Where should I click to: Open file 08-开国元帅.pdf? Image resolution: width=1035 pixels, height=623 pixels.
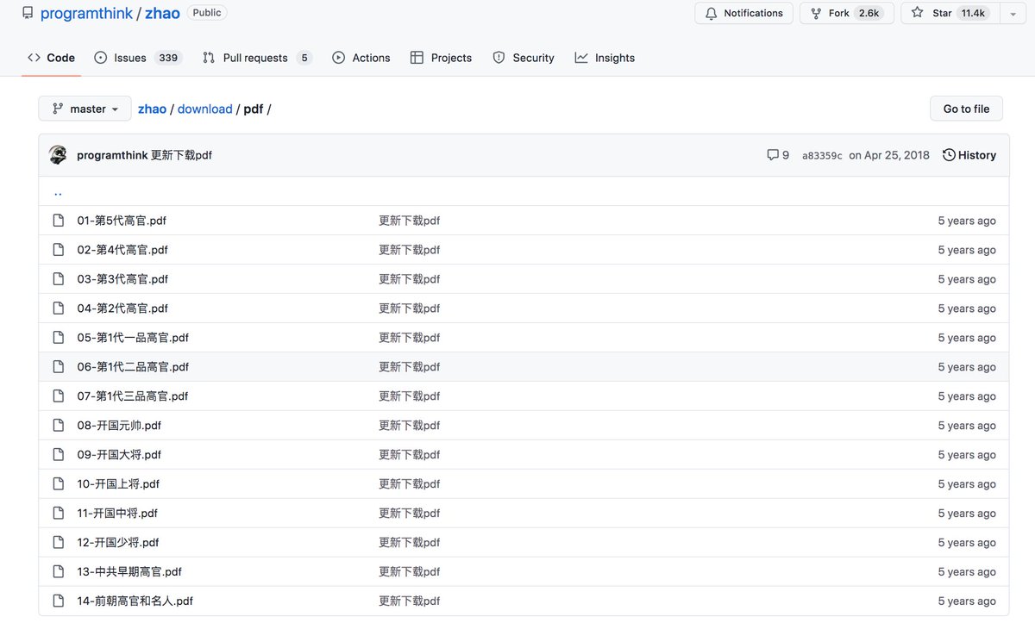click(x=119, y=426)
